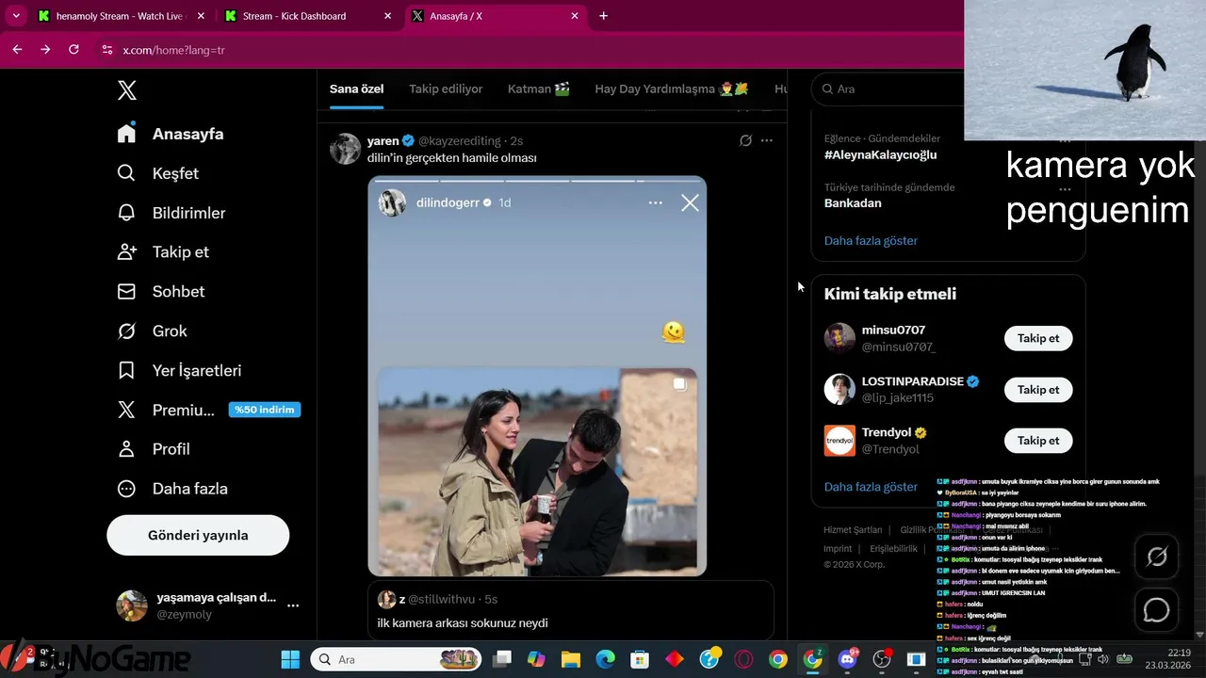1206x678 pixels.
Task: Open Yer İşaretleri bookmarks
Action: click(x=179, y=370)
